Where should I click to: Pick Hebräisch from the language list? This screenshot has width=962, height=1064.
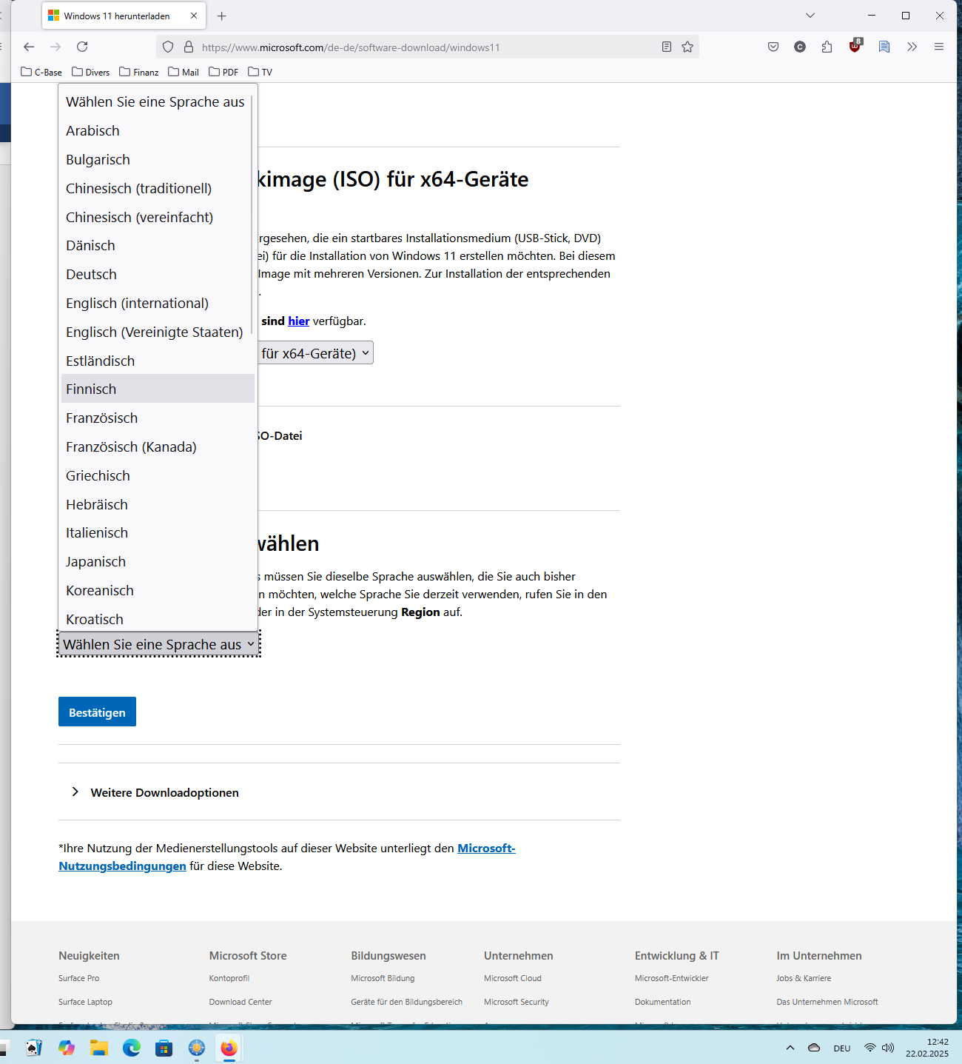coord(158,504)
